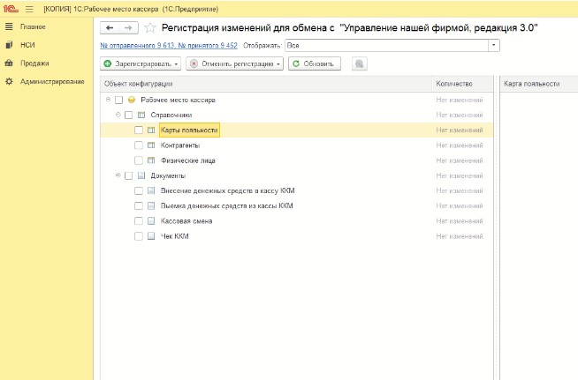This screenshot has height=380, width=578.
Task: Collapse the Документы tree node
Action: 118,175
